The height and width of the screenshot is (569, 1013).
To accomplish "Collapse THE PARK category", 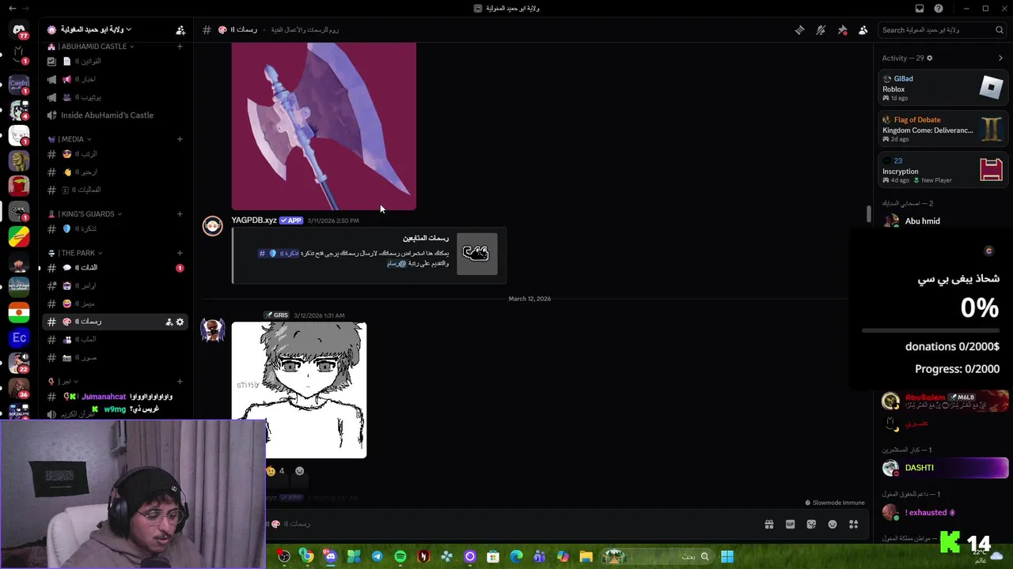I will point(75,253).
